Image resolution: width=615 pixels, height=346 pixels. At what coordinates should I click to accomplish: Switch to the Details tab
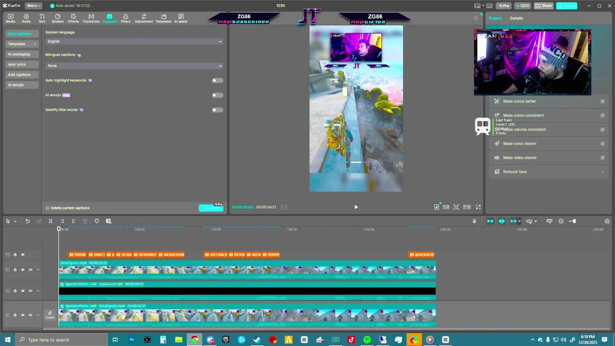(517, 18)
